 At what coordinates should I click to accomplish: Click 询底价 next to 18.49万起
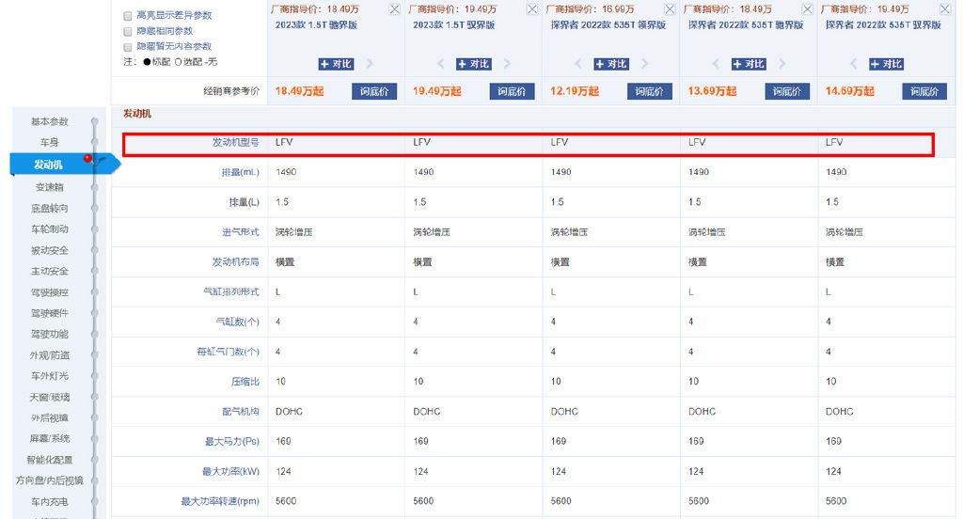pyautogui.click(x=374, y=91)
